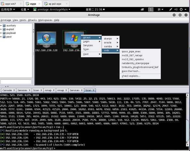The image size is (190, 151).
Task: Select netidentity_xtierrpcpipe exploit
Action: click(x=140, y=63)
